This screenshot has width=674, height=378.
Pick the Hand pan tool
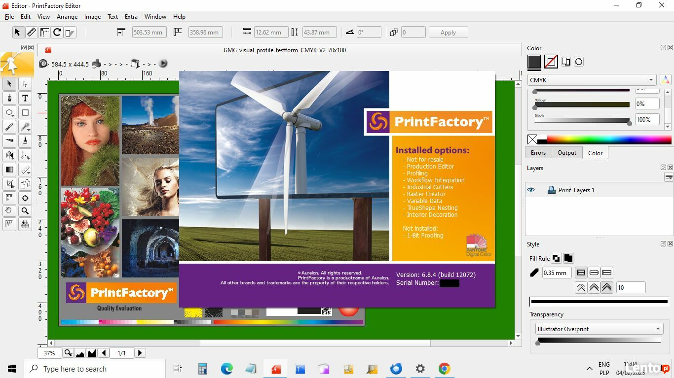tap(9, 211)
